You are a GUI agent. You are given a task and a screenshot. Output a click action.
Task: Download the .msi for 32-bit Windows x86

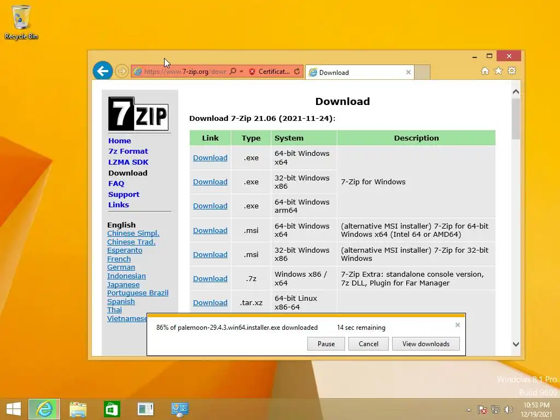tap(210, 255)
